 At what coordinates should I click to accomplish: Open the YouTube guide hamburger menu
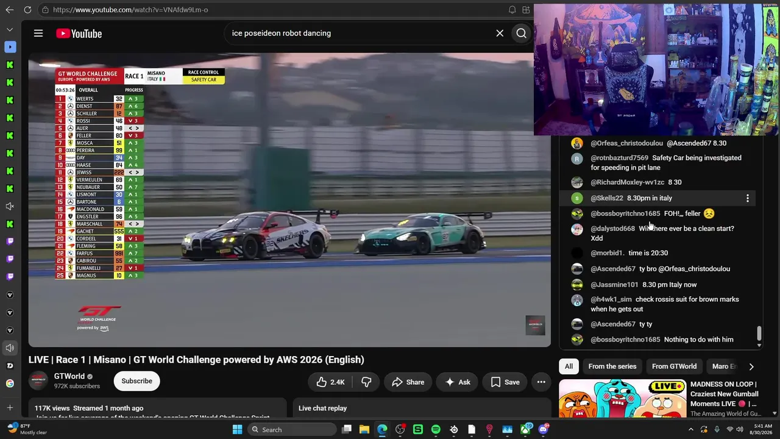click(x=38, y=34)
